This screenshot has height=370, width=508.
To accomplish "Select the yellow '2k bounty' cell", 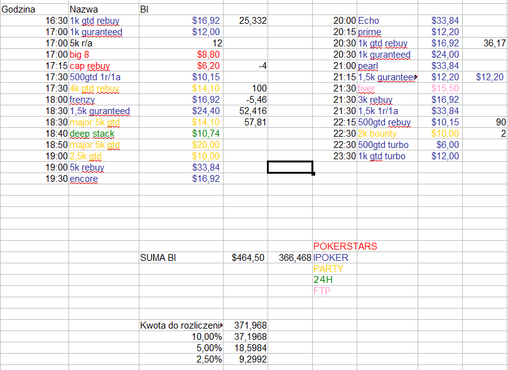I will [387, 134].
